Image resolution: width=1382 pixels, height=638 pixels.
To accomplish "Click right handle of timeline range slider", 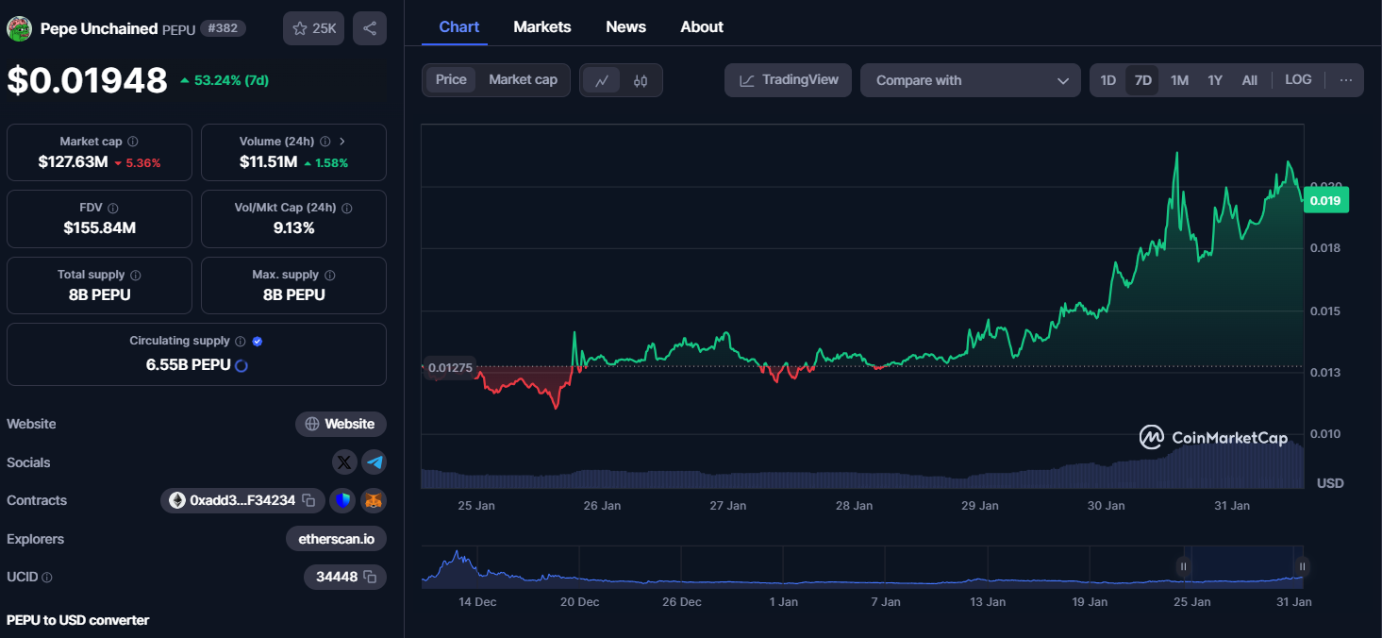I will pyautogui.click(x=1302, y=567).
